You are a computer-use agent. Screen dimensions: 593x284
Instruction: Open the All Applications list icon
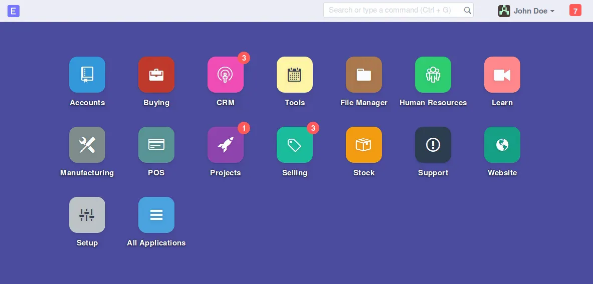(x=156, y=215)
